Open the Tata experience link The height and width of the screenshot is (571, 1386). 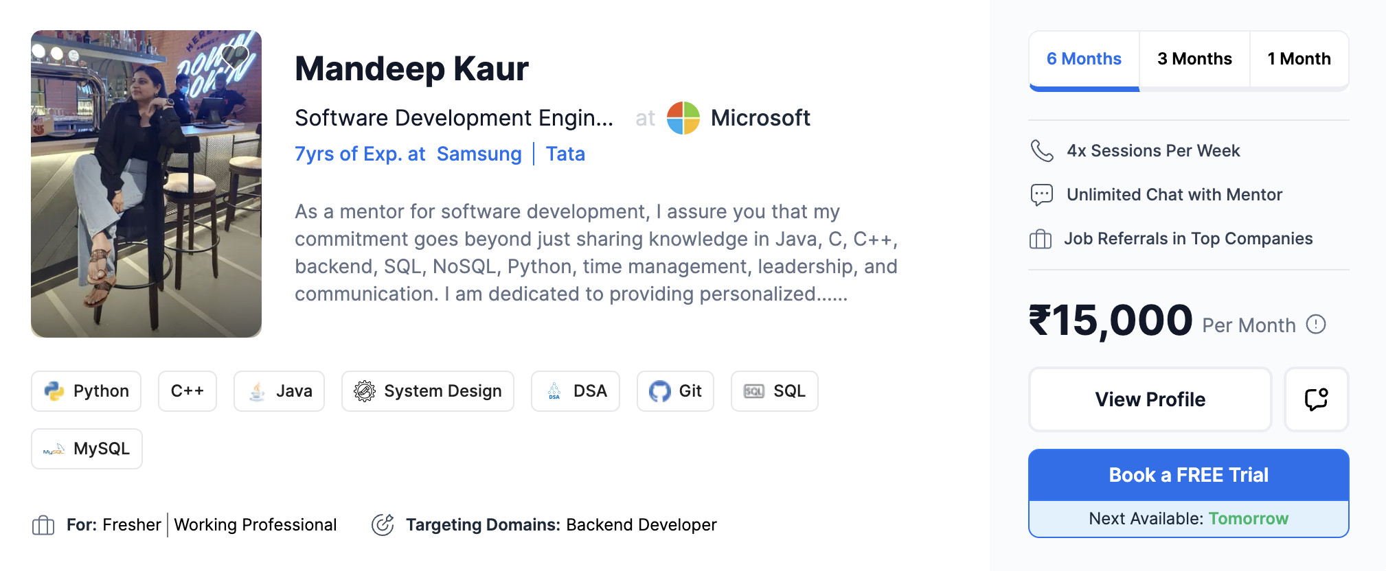(x=565, y=154)
